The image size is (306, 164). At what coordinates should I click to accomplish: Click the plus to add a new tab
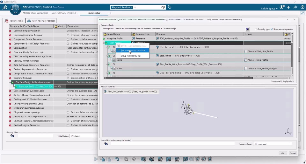[x=110, y=13]
